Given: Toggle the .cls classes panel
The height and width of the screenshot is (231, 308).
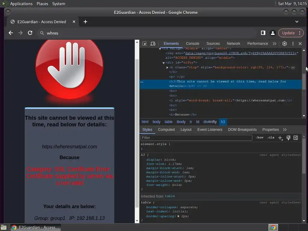Looking at the screenshot, I should click(x=271, y=137).
